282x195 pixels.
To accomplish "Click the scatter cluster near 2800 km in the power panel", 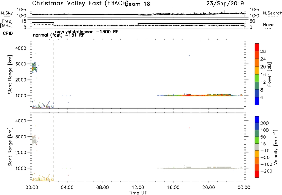I will click(x=34, y=68).
